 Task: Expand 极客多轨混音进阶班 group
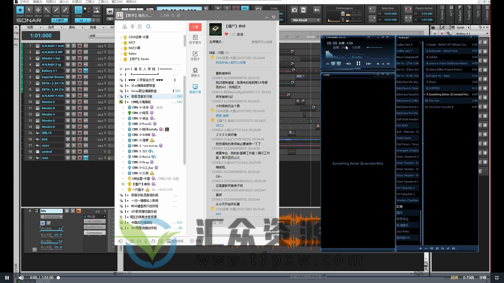coord(121,195)
